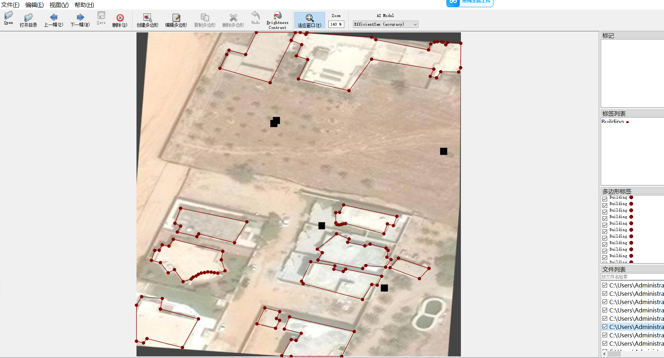The width and height of the screenshot is (664, 358).
Task: Click the blue cloud upload button
Action: tap(470, 3)
